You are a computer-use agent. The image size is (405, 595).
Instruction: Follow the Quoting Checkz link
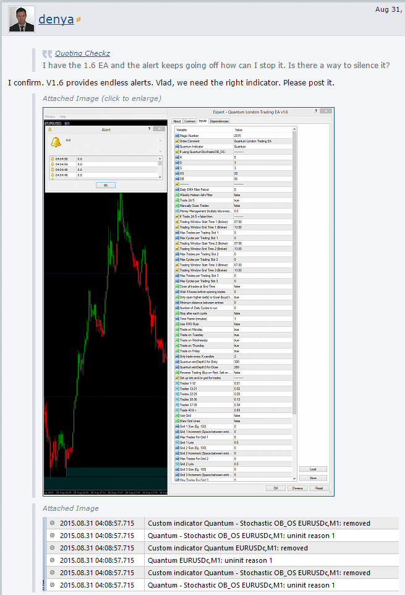click(83, 53)
